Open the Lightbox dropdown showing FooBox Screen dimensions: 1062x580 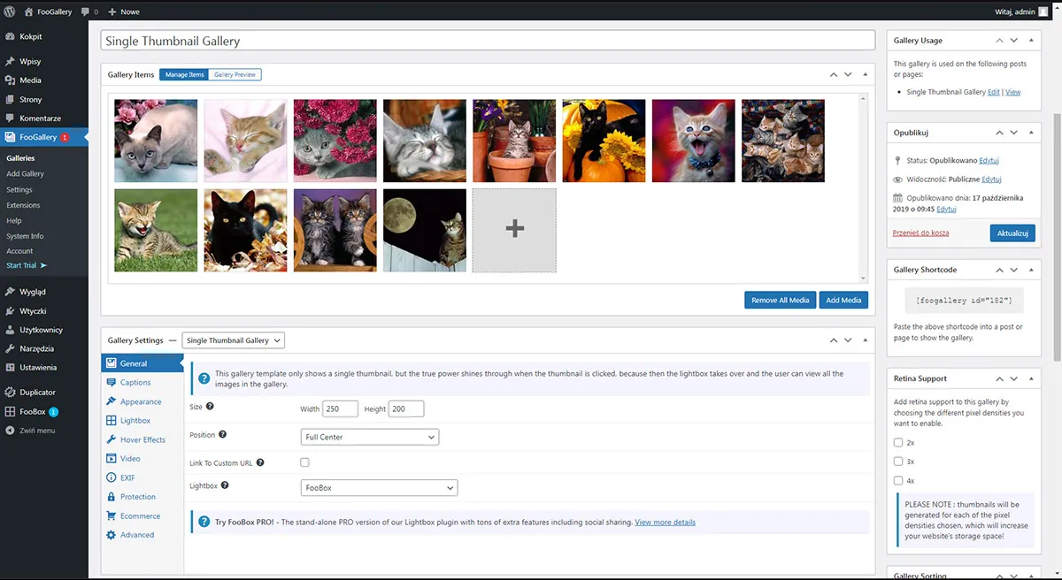pos(379,488)
